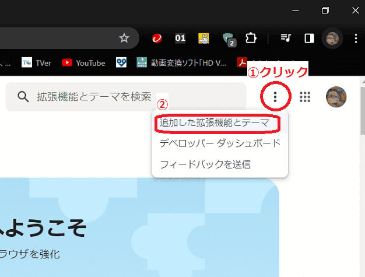Click the shield extension with badge 2
This screenshot has width=365, height=277.
pos(228,39)
